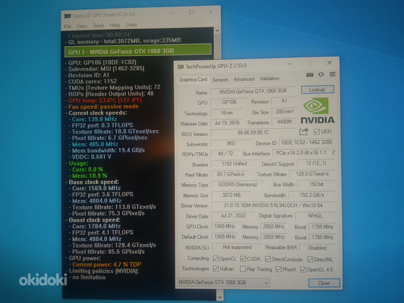The image size is (404, 303).
Task: Click the Name field in GPU-Z
Action: (x=253, y=91)
